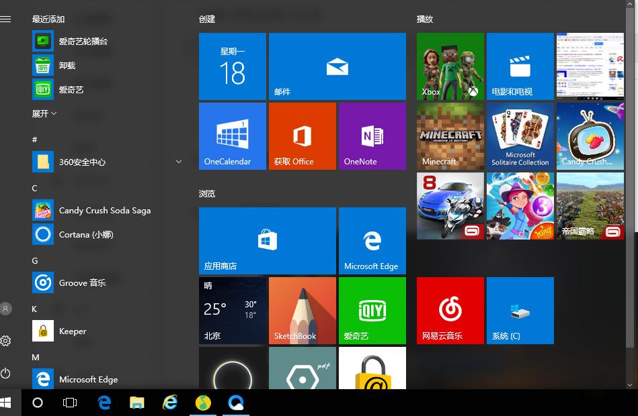Expand the hamburger menu at top left
The height and width of the screenshot is (416, 638).
coord(6,19)
